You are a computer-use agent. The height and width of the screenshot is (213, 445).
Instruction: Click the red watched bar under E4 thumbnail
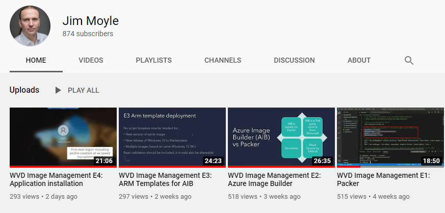pyautogui.click(x=63, y=167)
